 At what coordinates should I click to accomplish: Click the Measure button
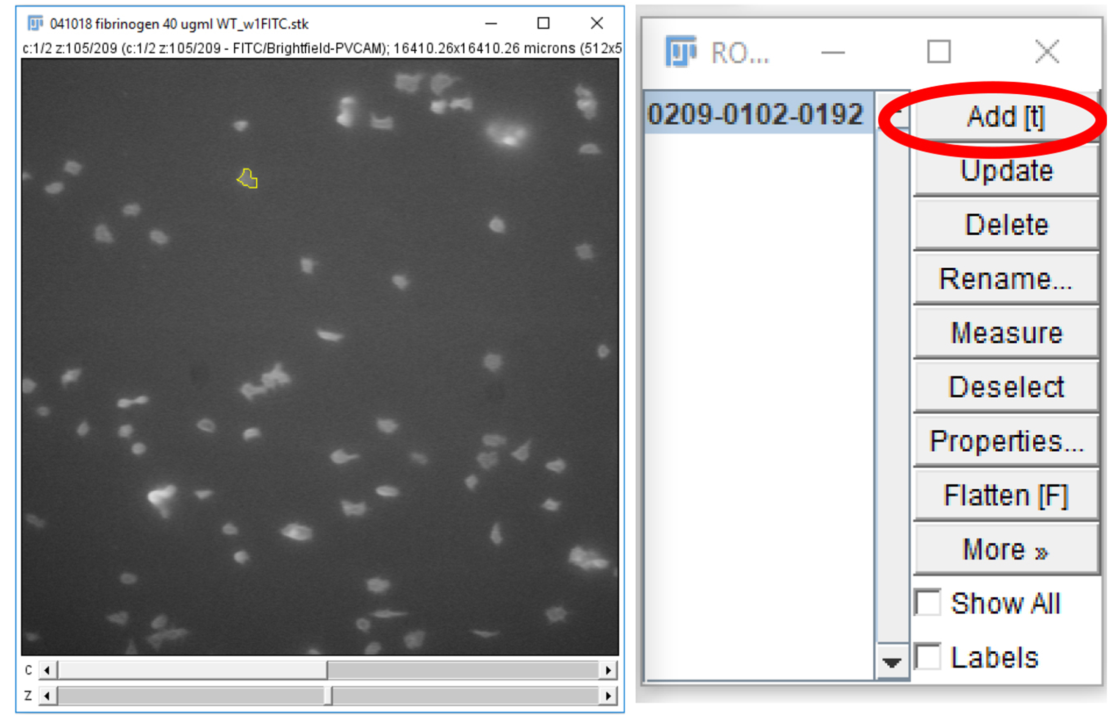click(x=1006, y=333)
